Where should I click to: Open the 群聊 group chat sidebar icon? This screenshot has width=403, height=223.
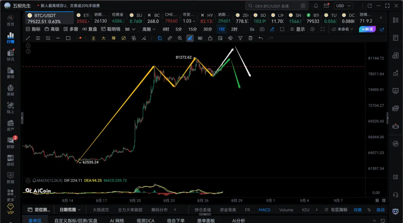(x=10, y=142)
